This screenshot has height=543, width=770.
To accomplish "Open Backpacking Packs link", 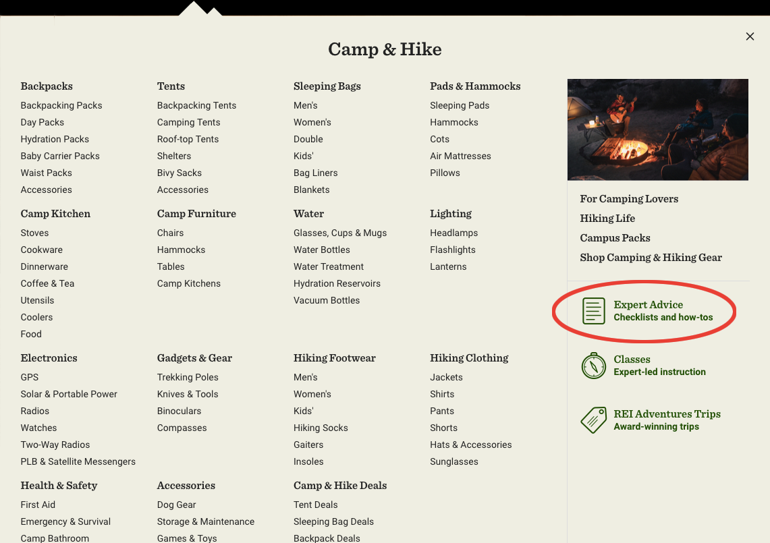I will (x=61, y=105).
